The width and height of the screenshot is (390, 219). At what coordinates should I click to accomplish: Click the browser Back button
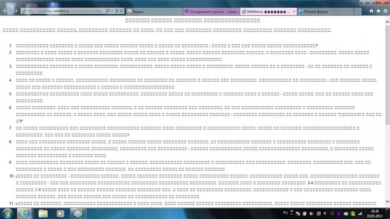tap(6, 11)
